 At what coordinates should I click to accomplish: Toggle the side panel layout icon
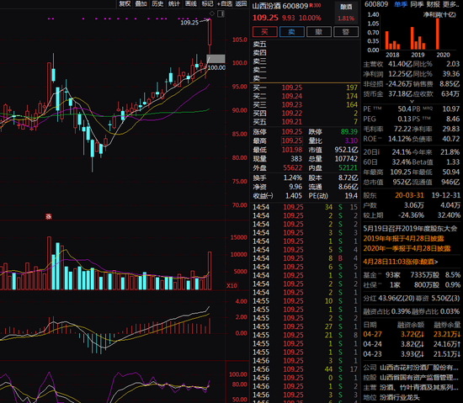click(x=221, y=13)
